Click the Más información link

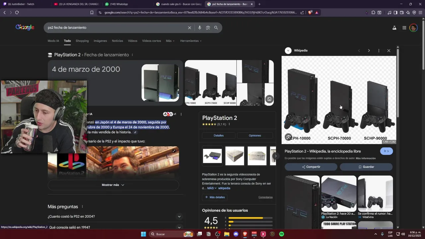point(366,158)
